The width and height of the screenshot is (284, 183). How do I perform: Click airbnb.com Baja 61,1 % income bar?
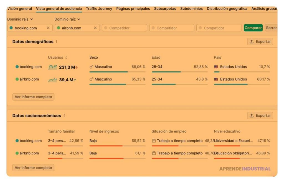pos(117,159)
